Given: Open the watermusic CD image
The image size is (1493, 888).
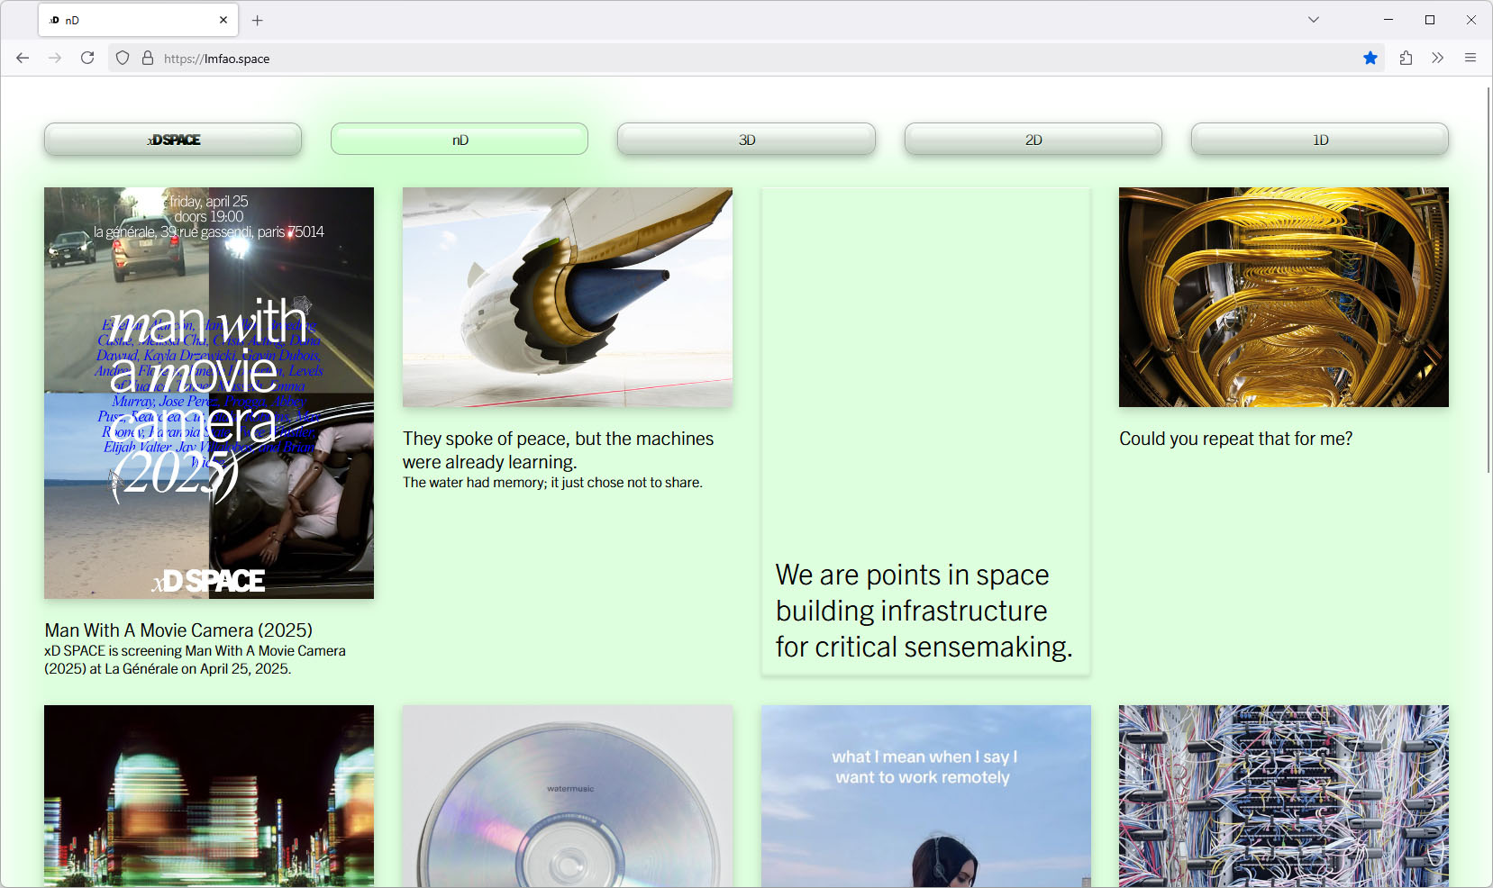Looking at the screenshot, I should pos(568,796).
